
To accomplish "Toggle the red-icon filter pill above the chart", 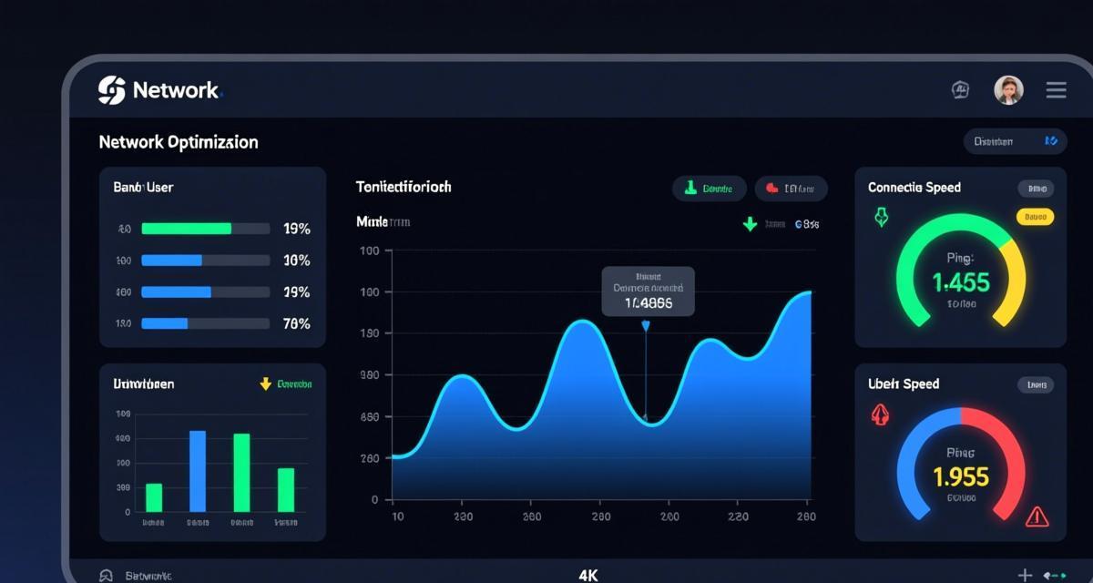I will 791,189.
